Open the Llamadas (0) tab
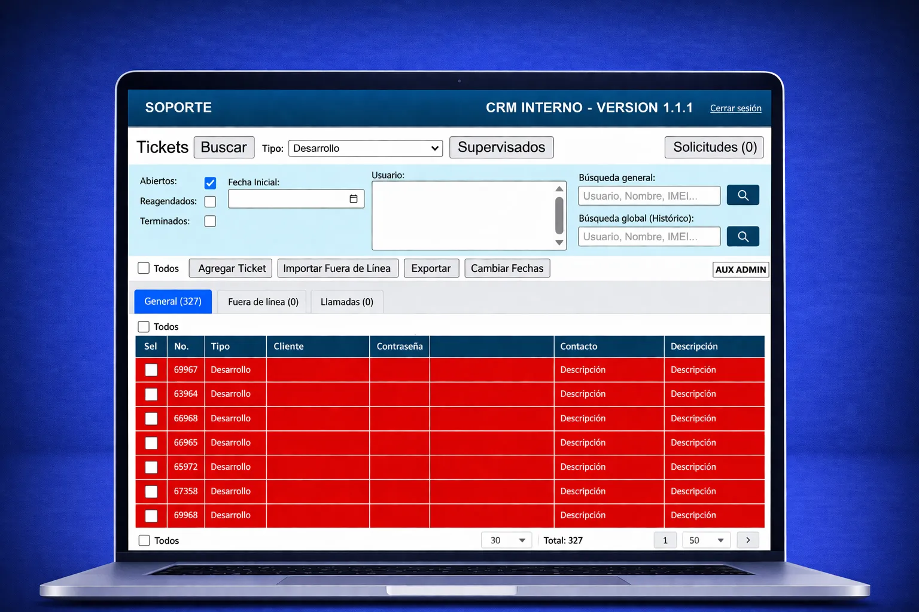 tap(346, 302)
